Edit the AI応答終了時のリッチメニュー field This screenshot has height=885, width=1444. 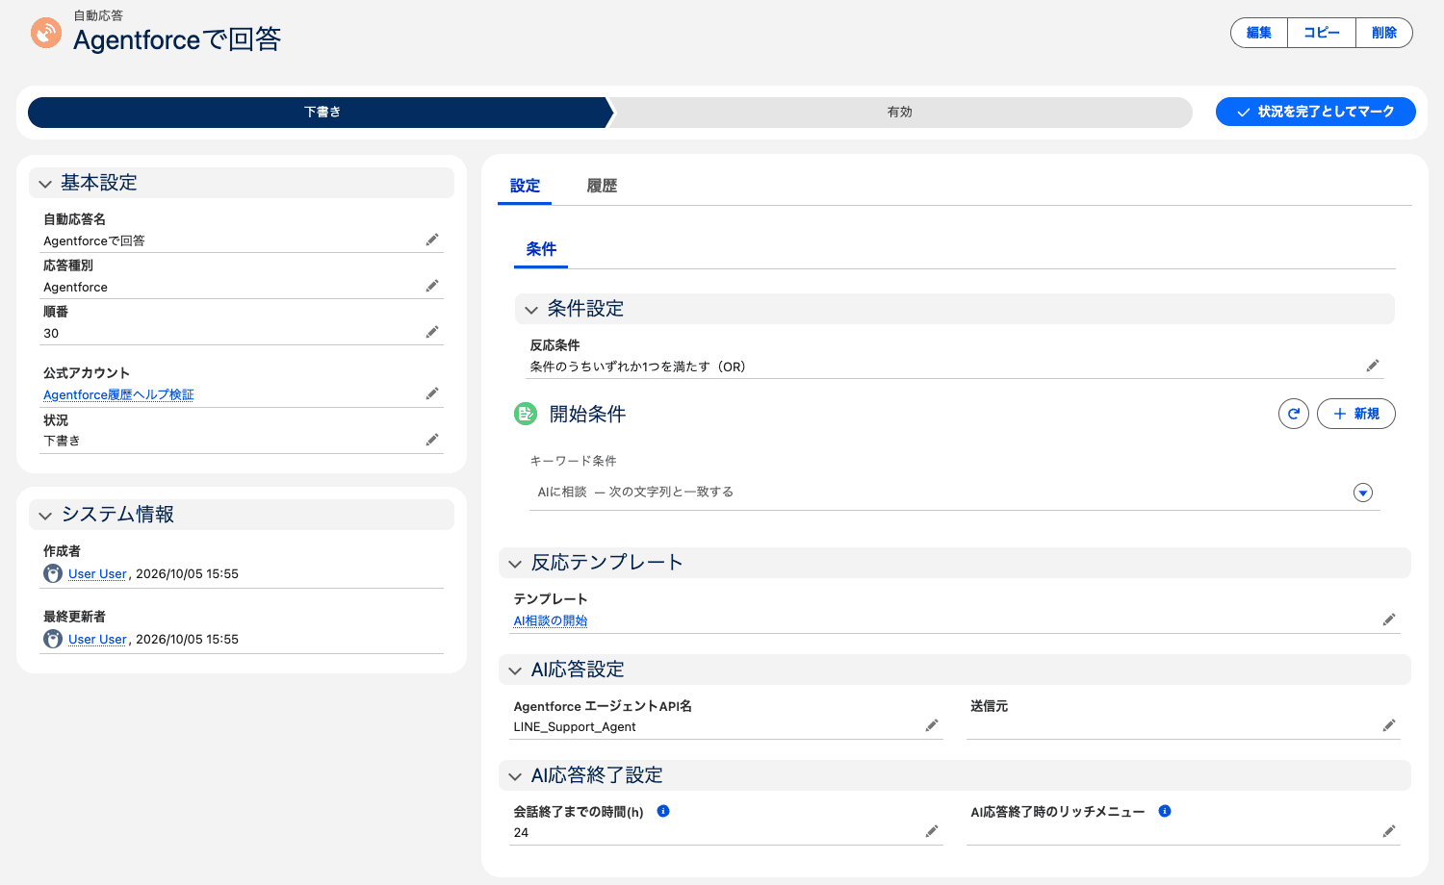pos(1389,831)
